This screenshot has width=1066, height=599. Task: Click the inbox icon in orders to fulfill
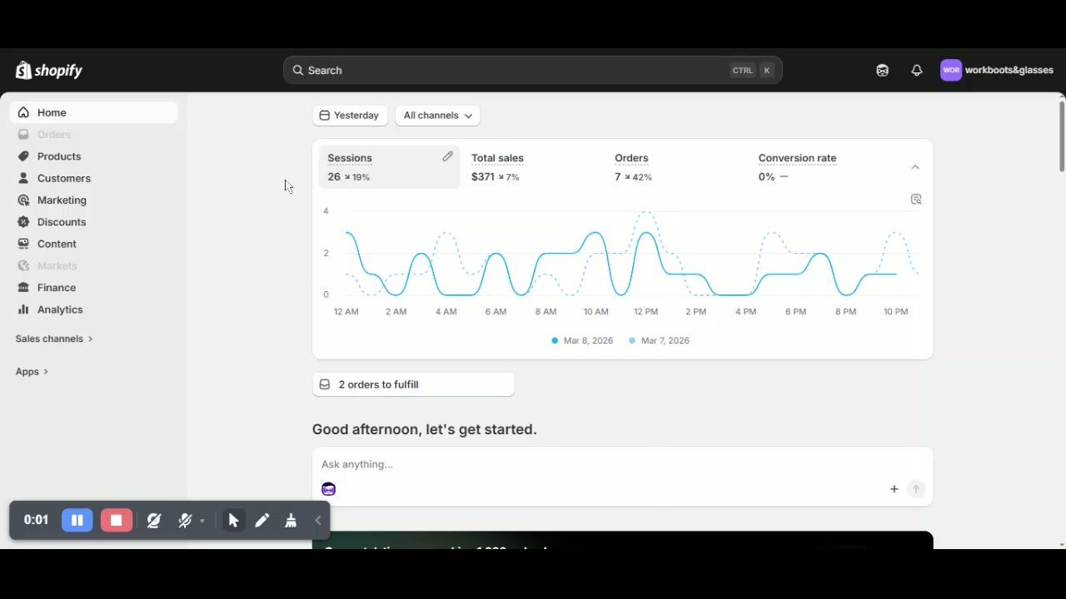click(x=325, y=384)
